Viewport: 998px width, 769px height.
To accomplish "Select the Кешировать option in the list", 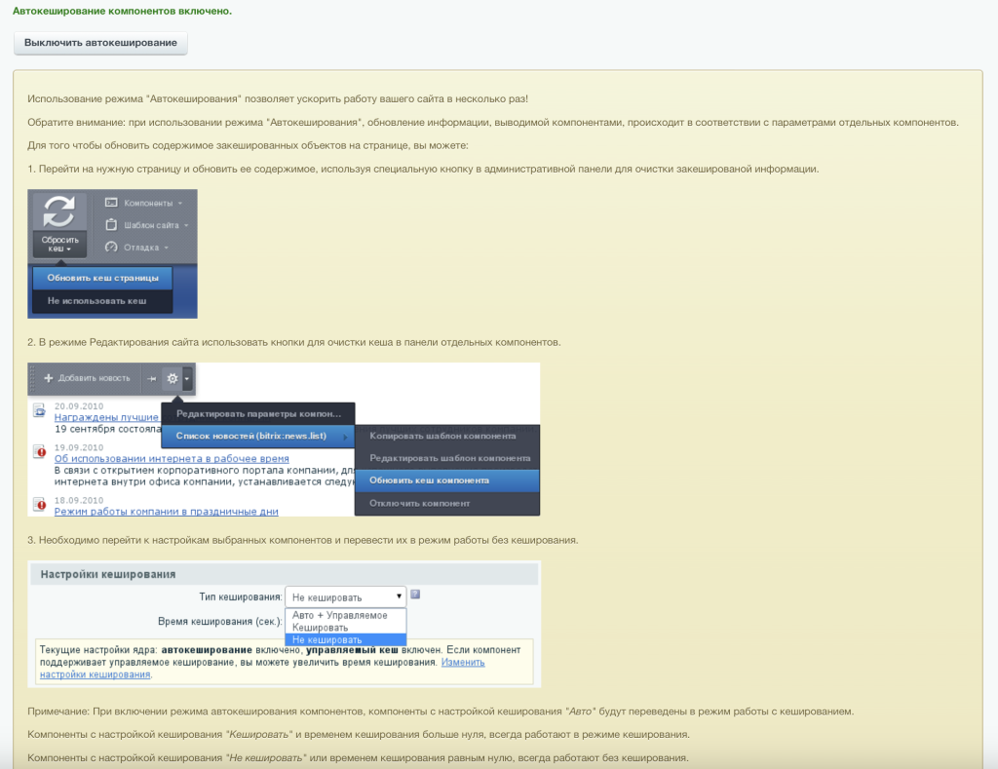I will pyautogui.click(x=346, y=628).
